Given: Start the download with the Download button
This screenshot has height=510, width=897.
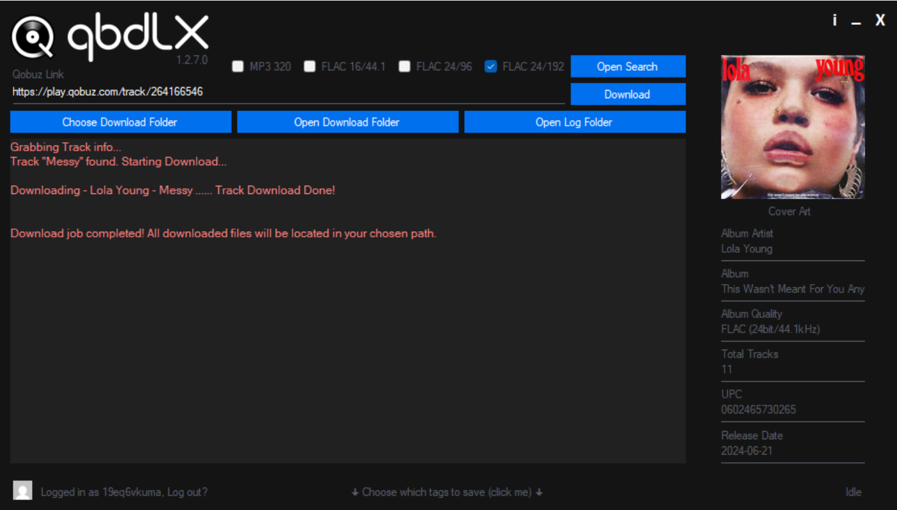Looking at the screenshot, I should click(x=628, y=94).
